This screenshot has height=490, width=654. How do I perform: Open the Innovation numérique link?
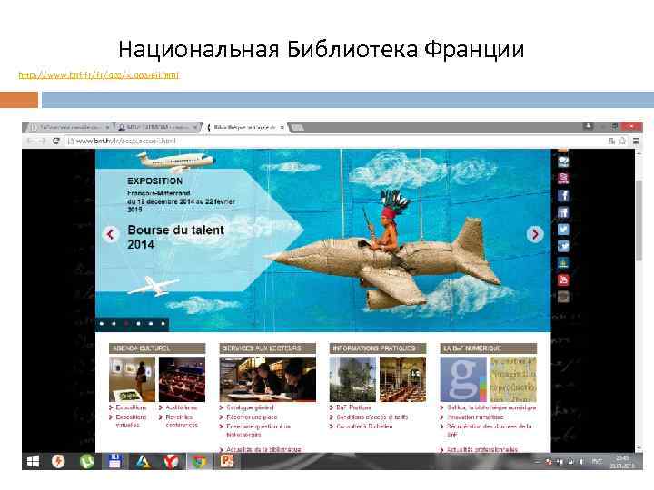coord(475,416)
